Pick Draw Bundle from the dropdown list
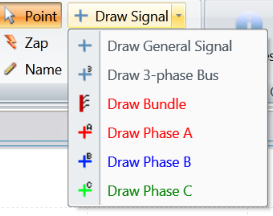Image resolution: width=273 pixels, height=216 pixels. [147, 104]
